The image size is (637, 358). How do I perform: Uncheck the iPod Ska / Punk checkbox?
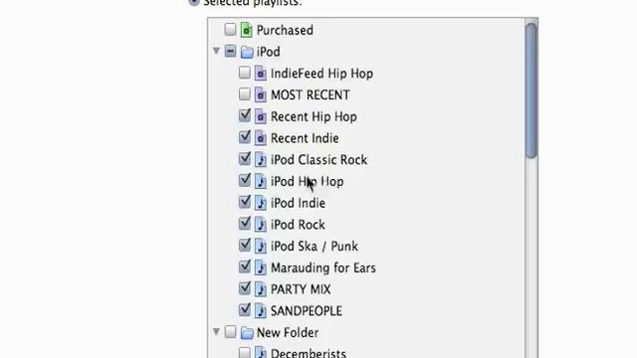coord(245,246)
